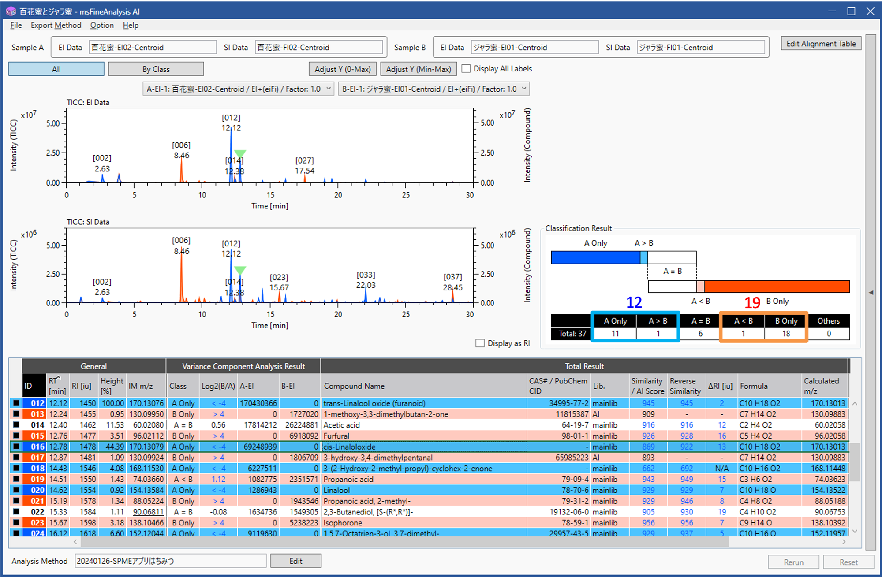Toggle the Display as RI checkbox

[x=480, y=343]
